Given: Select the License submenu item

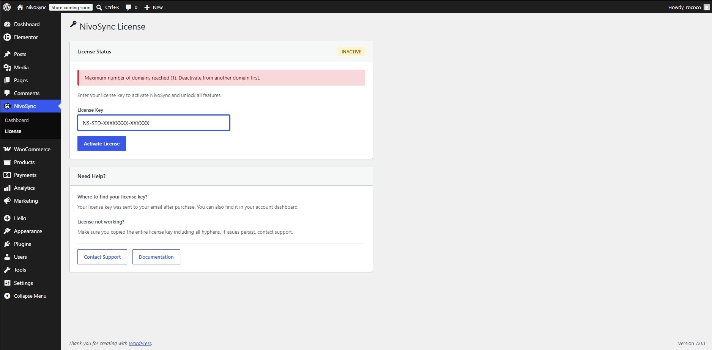Looking at the screenshot, I should click(x=13, y=131).
